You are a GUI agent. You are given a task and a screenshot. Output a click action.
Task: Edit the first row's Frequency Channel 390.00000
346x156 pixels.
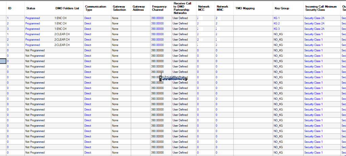click(x=157, y=18)
